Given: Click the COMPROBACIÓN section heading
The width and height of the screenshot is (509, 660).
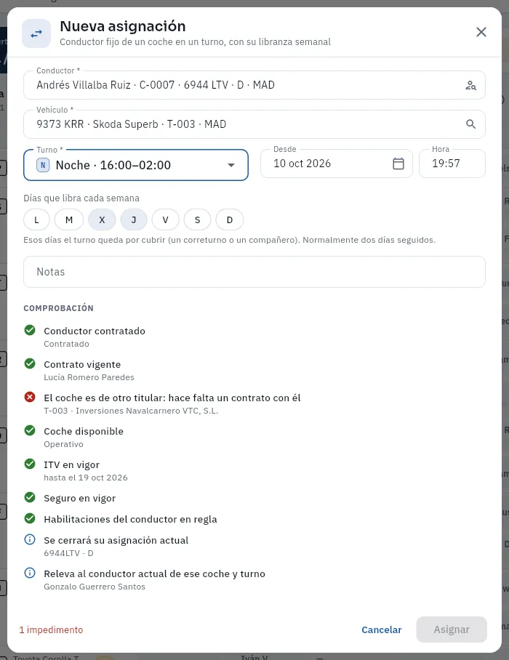Looking at the screenshot, I should click(x=58, y=308).
